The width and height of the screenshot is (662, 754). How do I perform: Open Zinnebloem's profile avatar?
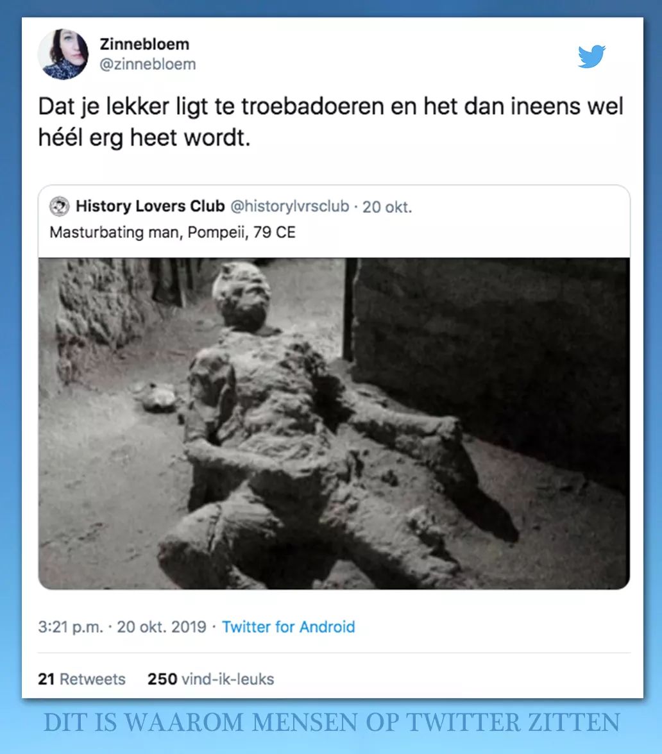pyautogui.click(x=63, y=54)
